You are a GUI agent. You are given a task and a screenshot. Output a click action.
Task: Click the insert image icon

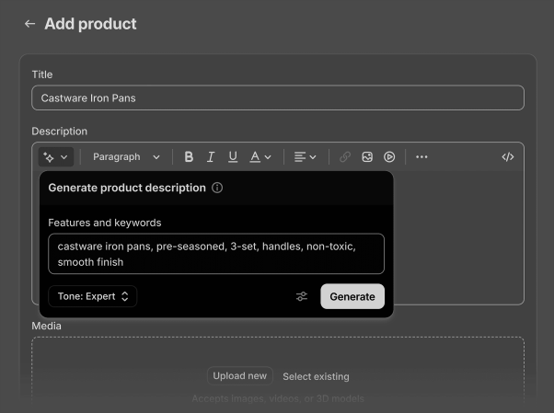click(x=367, y=157)
